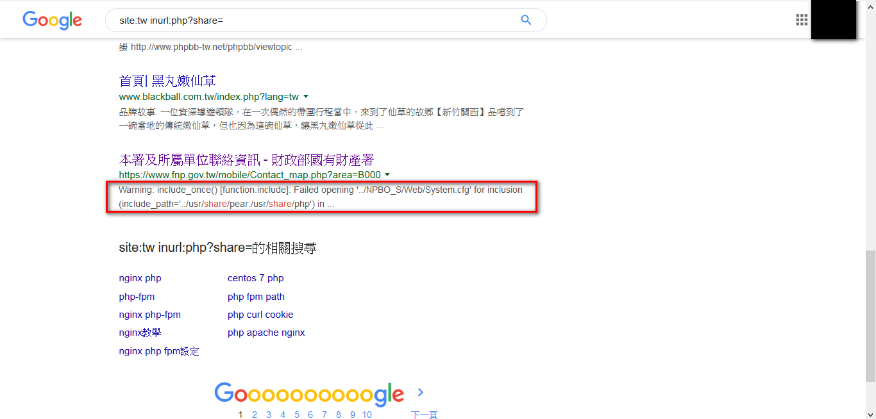Viewport: 876px width, 419px height.
Task: Click related search "php-fpm"
Action: tap(137, 297)
